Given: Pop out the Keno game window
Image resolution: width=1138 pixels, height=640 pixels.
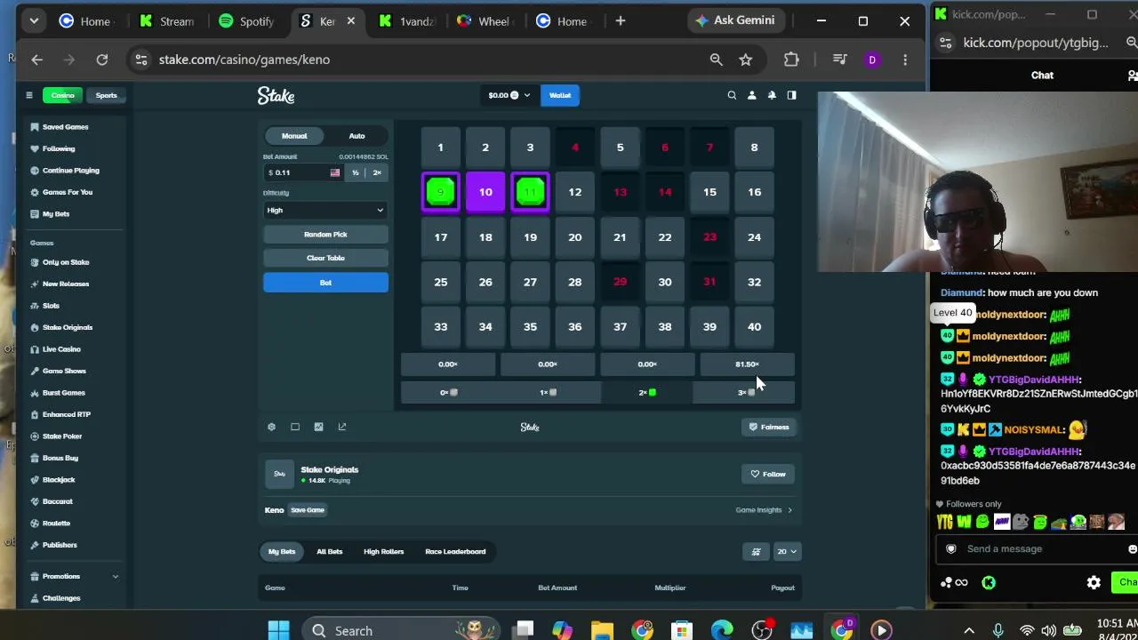Looking at the screenshot, I should 342,427.
